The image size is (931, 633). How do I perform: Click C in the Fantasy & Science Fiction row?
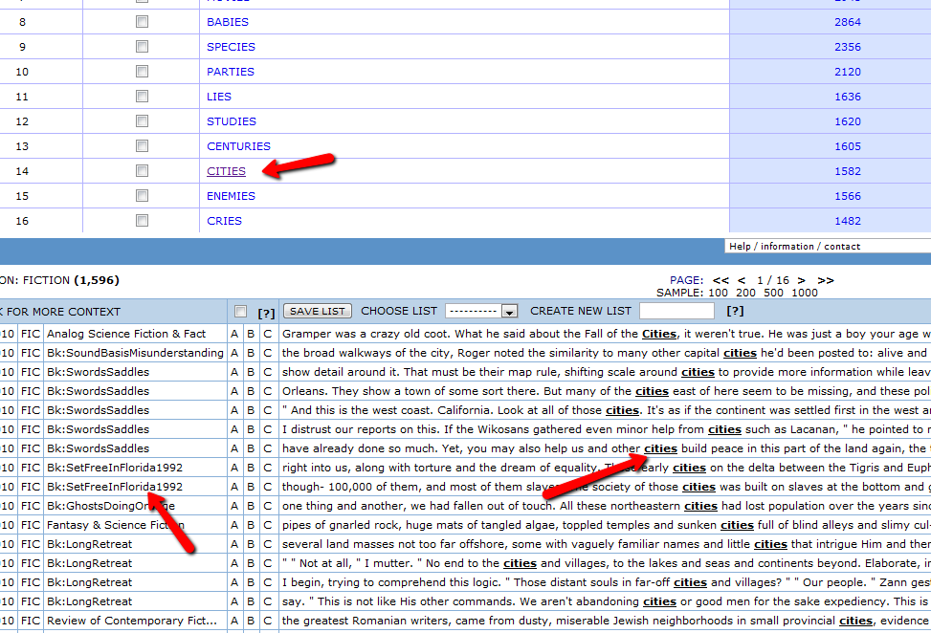tap(268, 525)
